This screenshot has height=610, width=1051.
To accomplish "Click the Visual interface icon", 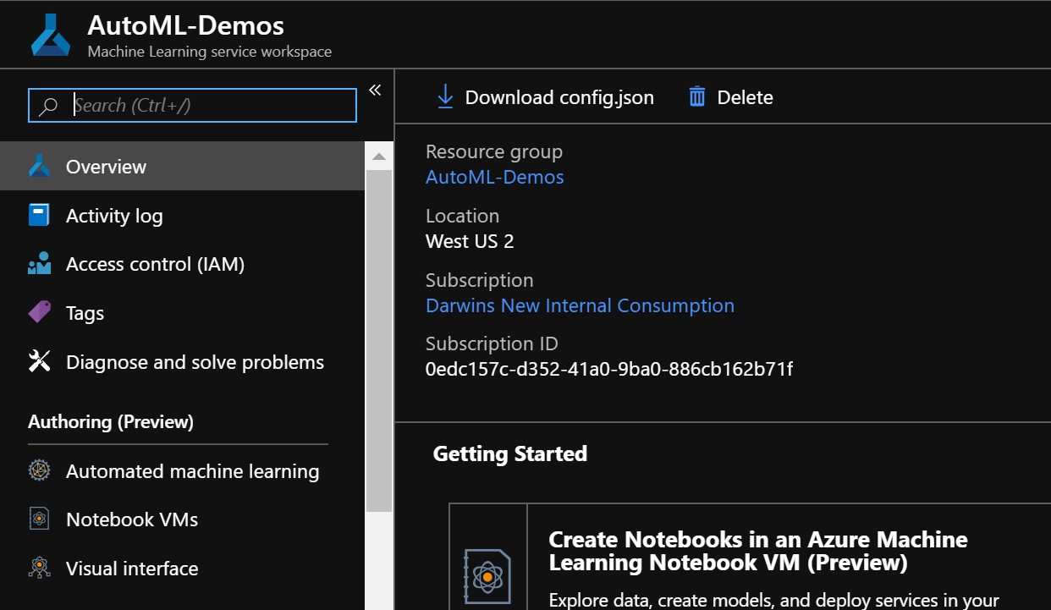I will tap(40, 569).
